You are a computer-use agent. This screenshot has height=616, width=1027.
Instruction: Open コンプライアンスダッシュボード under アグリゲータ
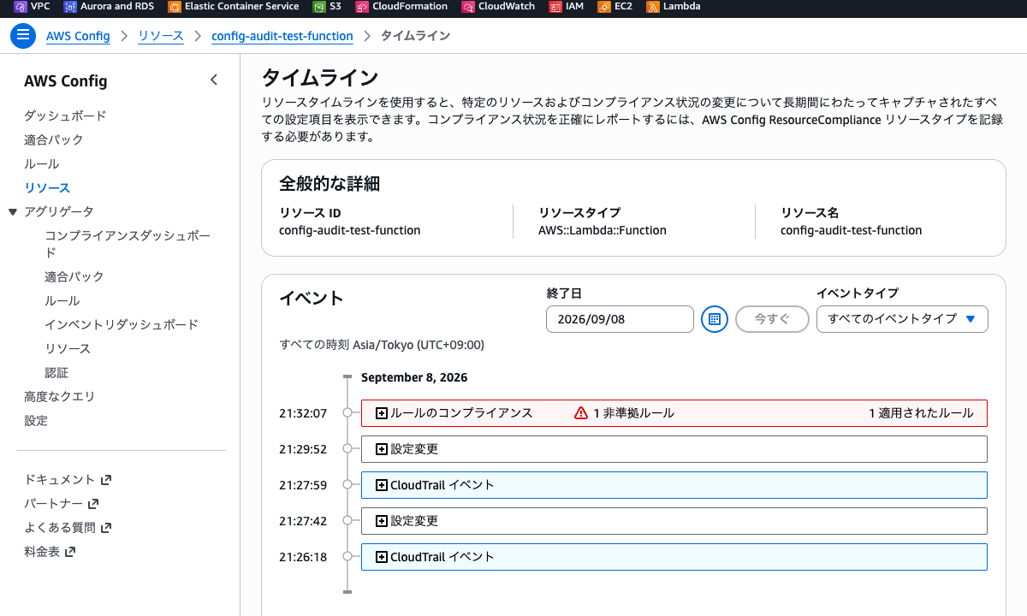128,244
